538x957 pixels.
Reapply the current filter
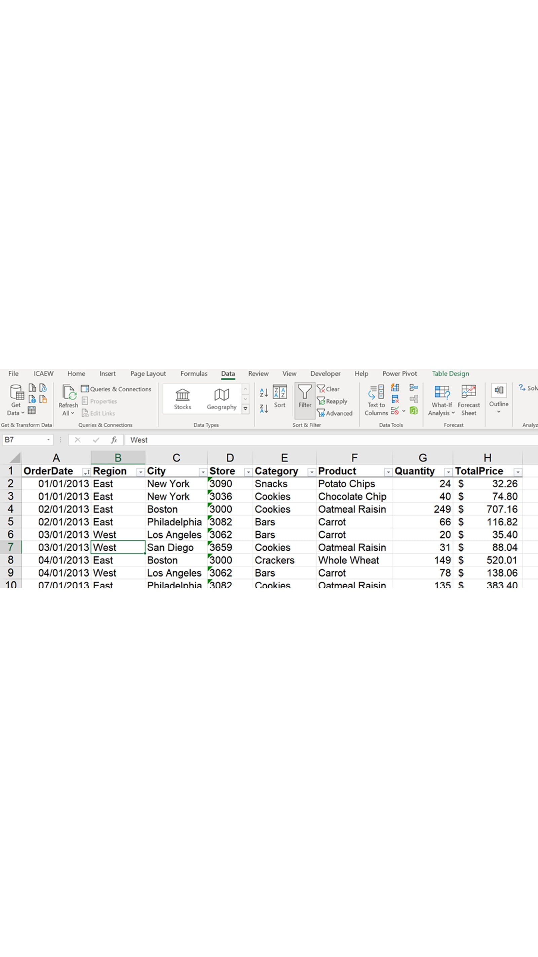(x=332, y=401)
